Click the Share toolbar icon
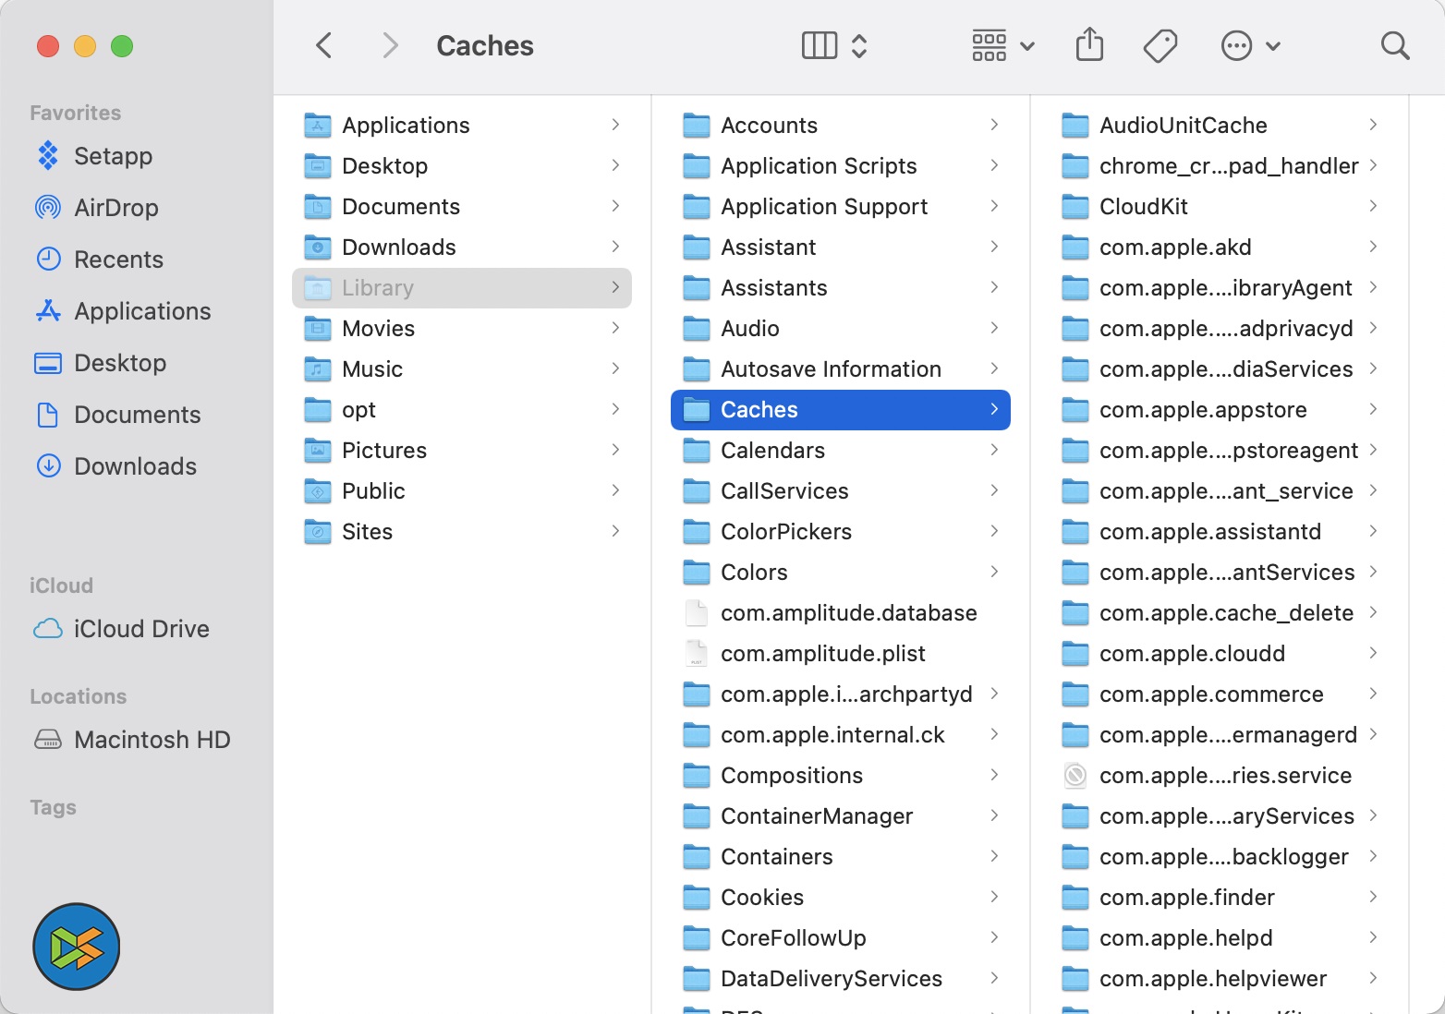Image resolution: width=1445 pixels, height=1014 pixels. [x=1089, y=45]
